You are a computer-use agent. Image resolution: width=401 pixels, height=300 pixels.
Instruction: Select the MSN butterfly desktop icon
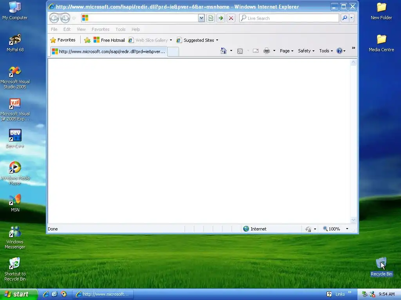click(15, 203)
